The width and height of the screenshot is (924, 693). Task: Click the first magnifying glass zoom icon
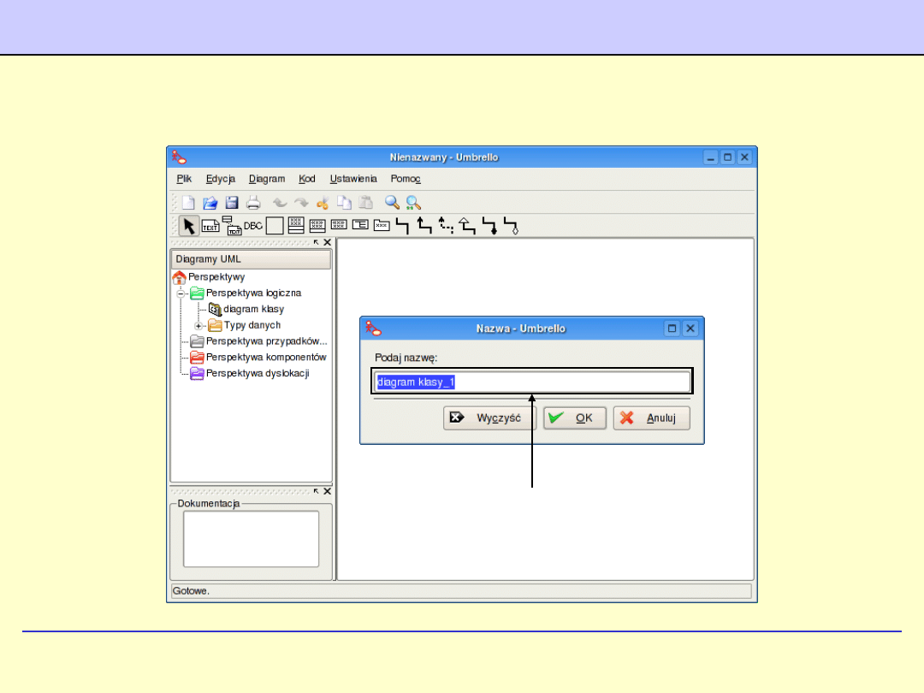(x=392, y=203)
